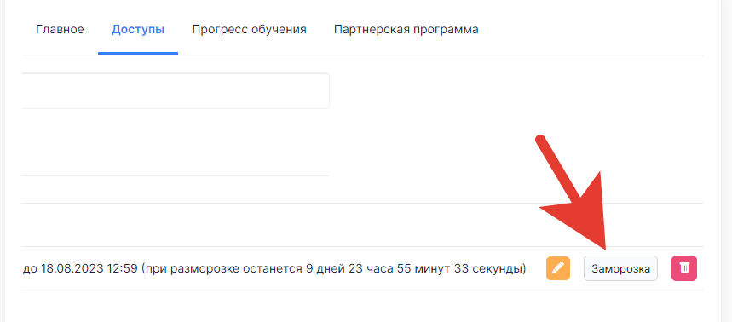
Task: Click the remaining time note in parentheses
Action: pos(333,268)
